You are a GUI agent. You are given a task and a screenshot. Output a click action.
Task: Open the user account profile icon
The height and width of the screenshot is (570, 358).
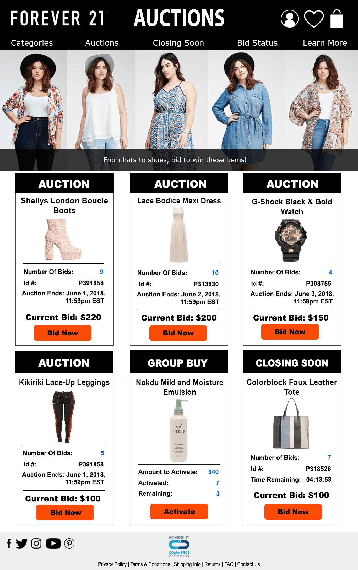click(x=290, y=19)
